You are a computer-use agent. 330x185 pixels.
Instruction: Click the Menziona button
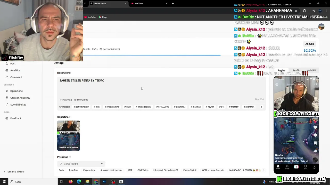(81, 100)
